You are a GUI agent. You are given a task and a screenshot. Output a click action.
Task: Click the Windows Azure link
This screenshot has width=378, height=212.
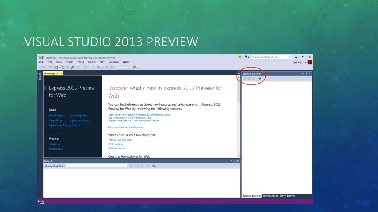point(117,148)
